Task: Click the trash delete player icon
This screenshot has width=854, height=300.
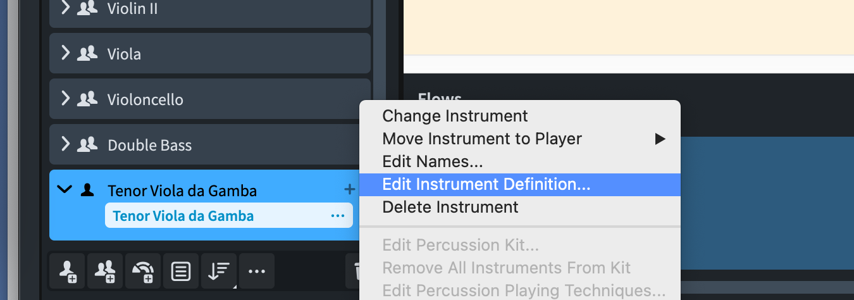Action: pyautogui.click(x=354, y=272)
